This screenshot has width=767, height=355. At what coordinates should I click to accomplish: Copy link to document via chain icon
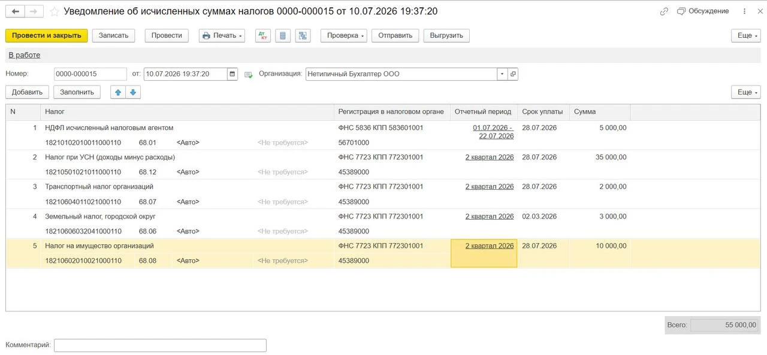pos(664,11)
